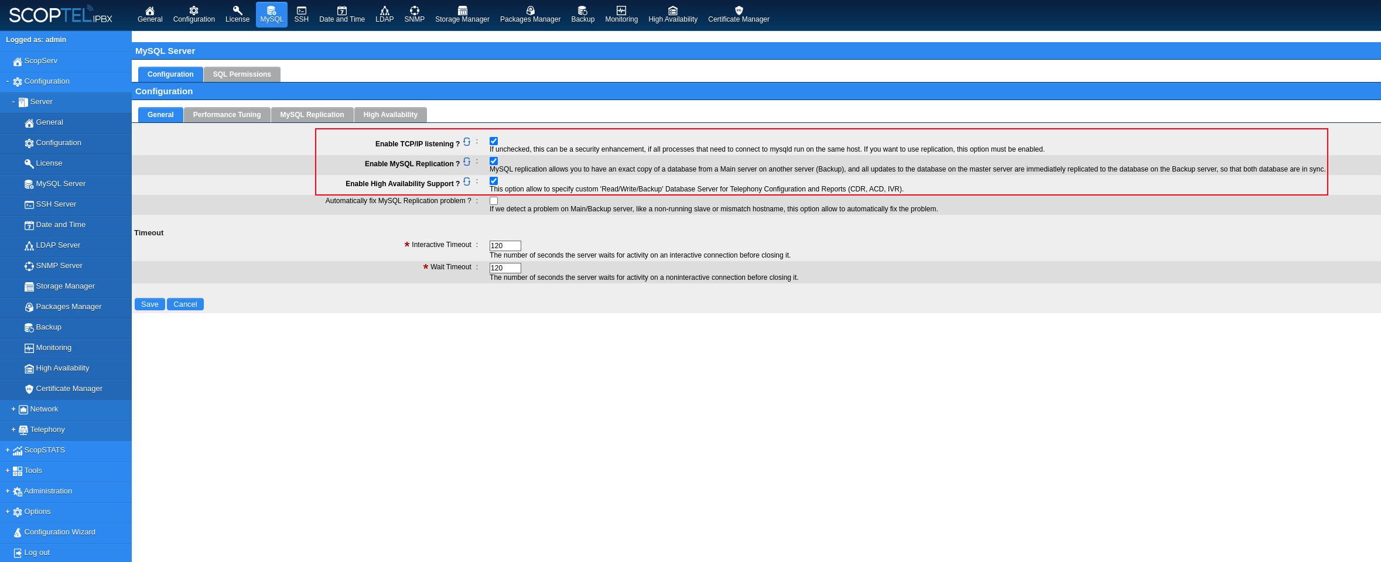The height and width of the screenshot is (562, 1381).
Task: Click the Interactive Timeout field
Action: tap(505, 246)
